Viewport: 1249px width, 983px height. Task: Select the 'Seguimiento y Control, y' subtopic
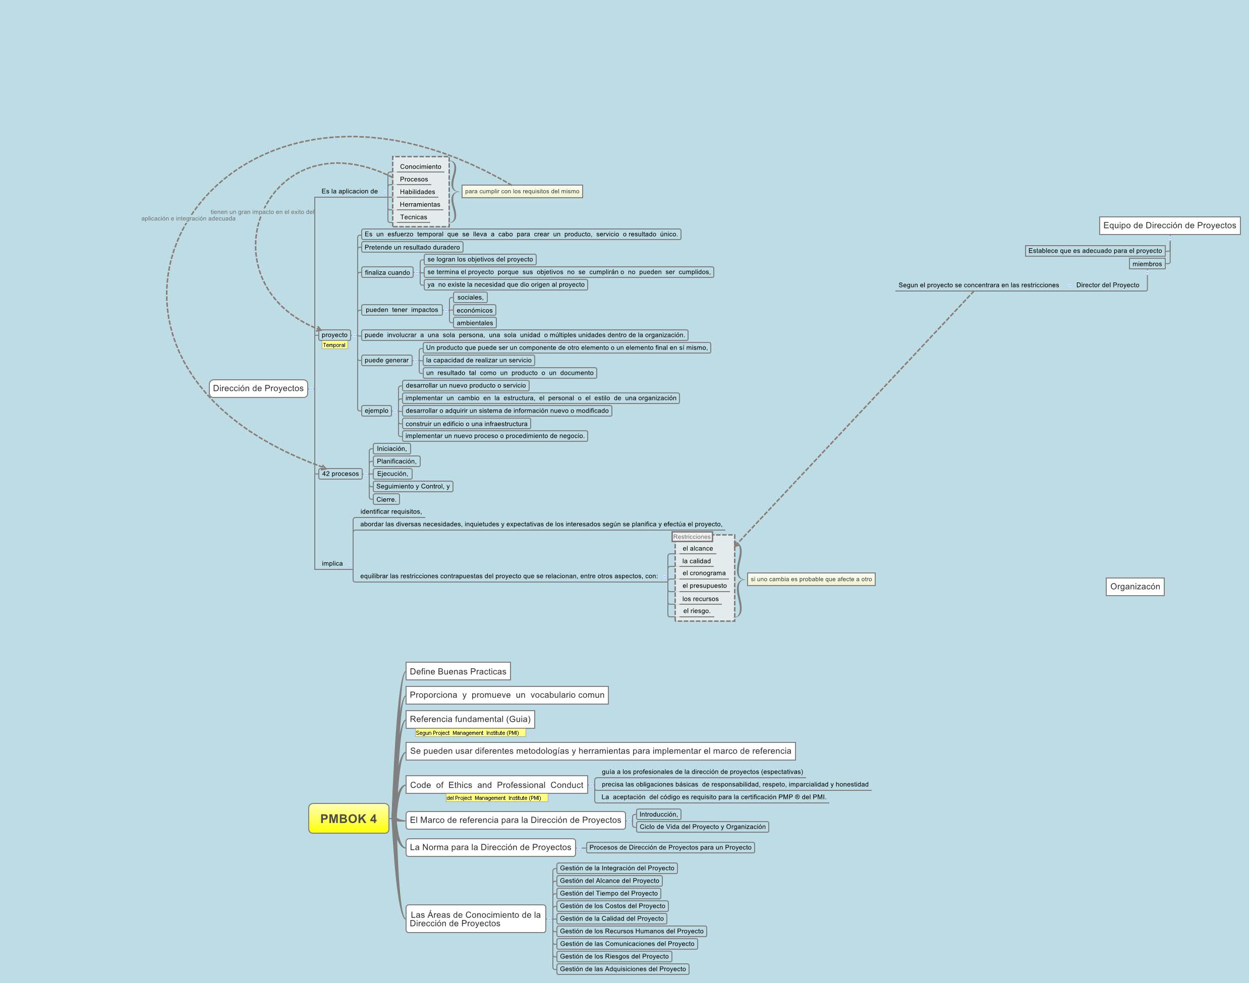(x=413, y=487)
